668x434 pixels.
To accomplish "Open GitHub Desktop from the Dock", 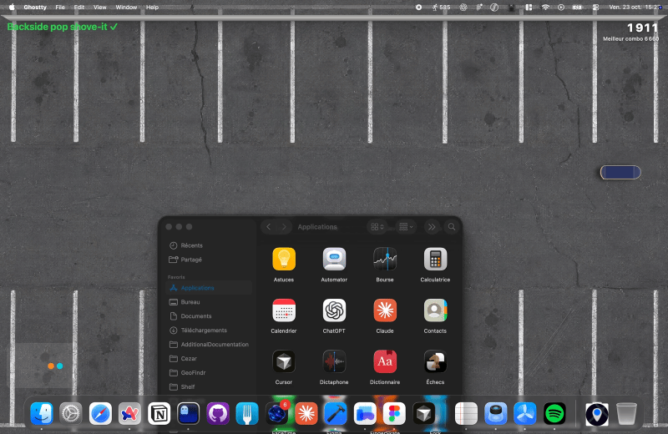I will [218, 413].
